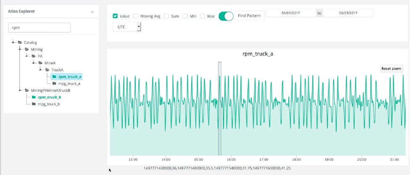Enable the Sum checkbox
Image resolution: width=410 pixels, height=175 pixels.
[166, 16]
